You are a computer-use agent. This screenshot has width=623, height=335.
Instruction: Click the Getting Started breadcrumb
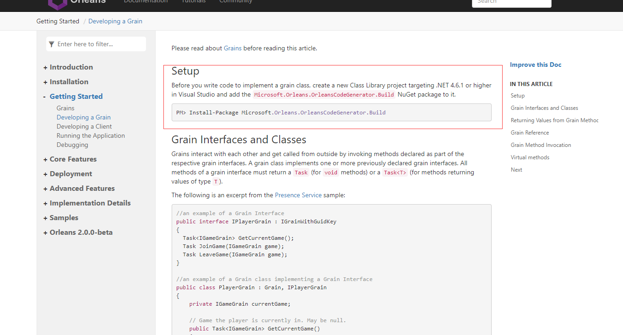click(x=58, y=21)
